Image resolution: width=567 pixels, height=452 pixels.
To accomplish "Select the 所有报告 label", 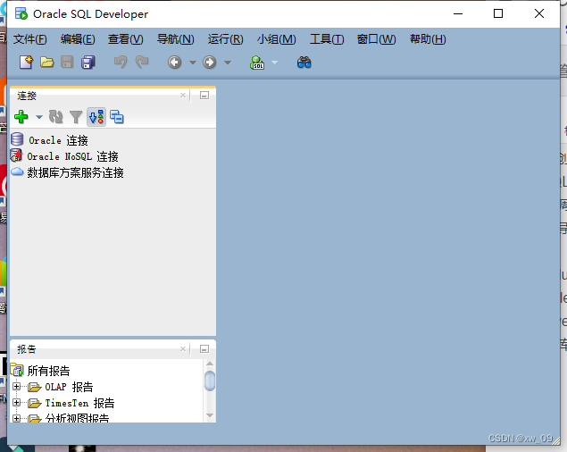I will [x=48, y=371].
